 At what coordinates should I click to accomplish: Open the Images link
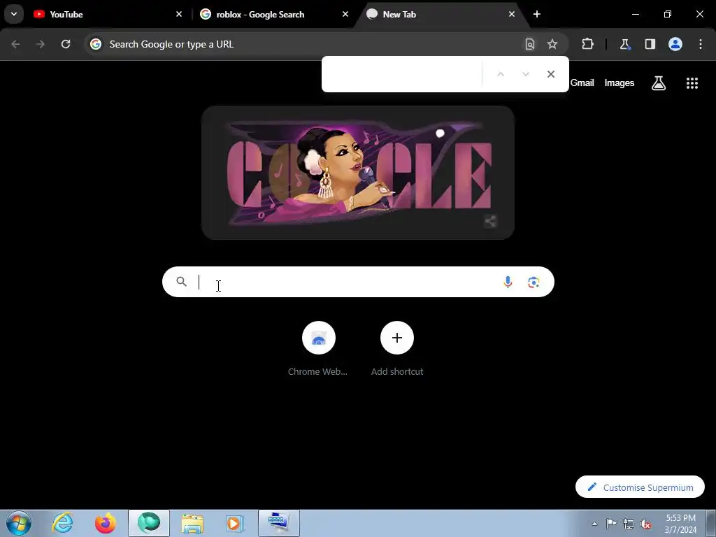pos(620,83)
